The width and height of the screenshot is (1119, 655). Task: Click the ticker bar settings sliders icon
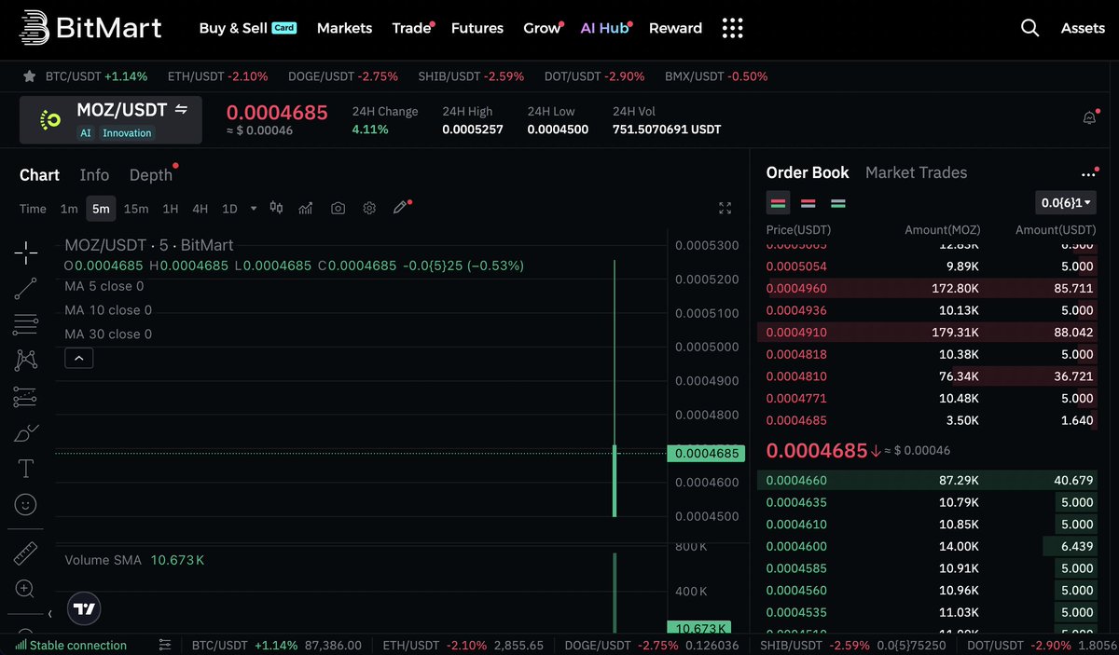click(165, 645)
